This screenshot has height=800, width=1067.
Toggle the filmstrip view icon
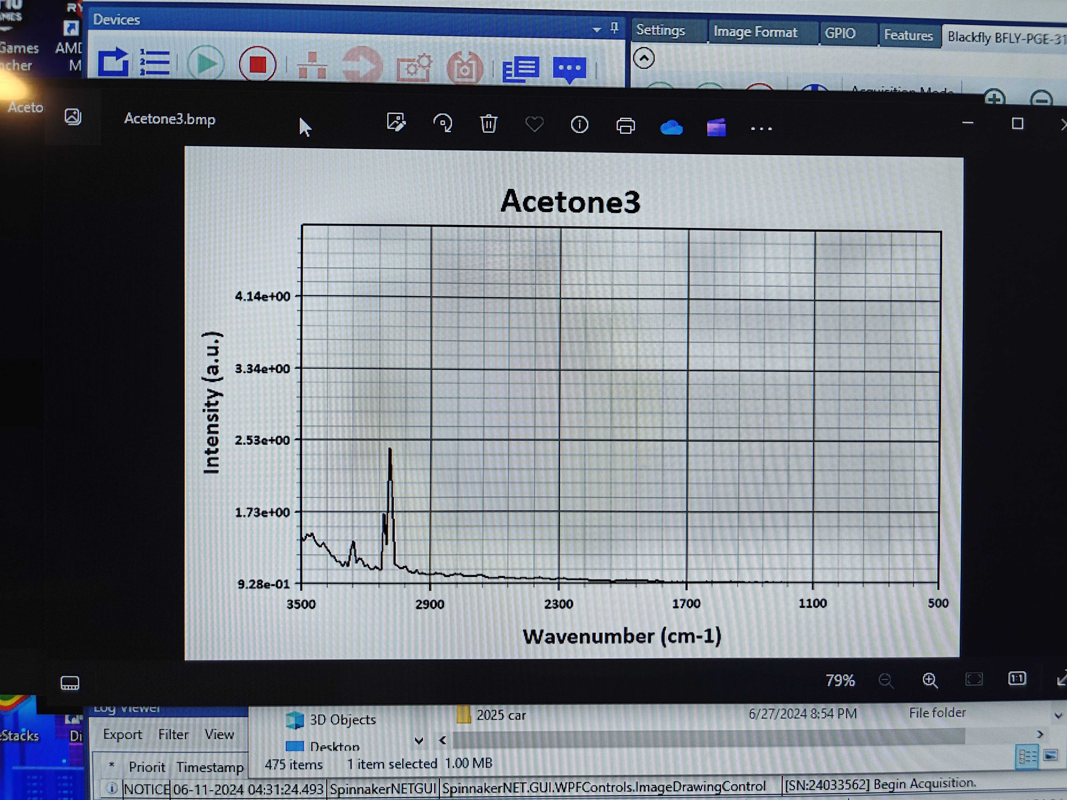[70, 683]
